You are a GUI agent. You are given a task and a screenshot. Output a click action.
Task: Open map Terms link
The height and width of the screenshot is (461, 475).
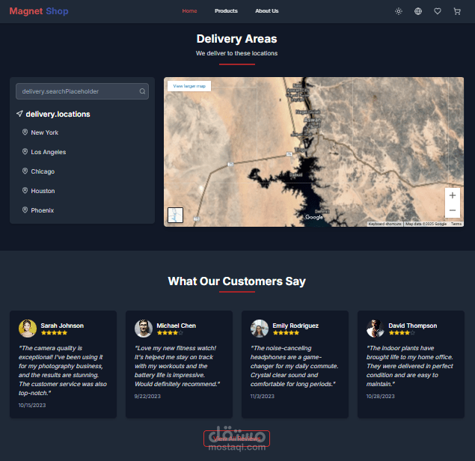pyautogui.click(x=456, y=224)
